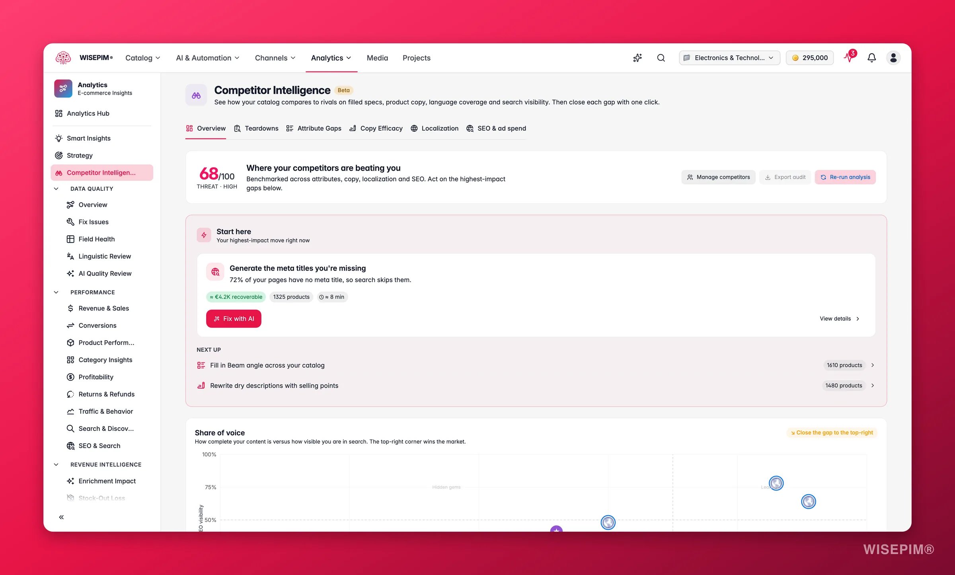Screen dimensions: 955x575
Task: Click Manage competitors button
Action: (718, 177)
